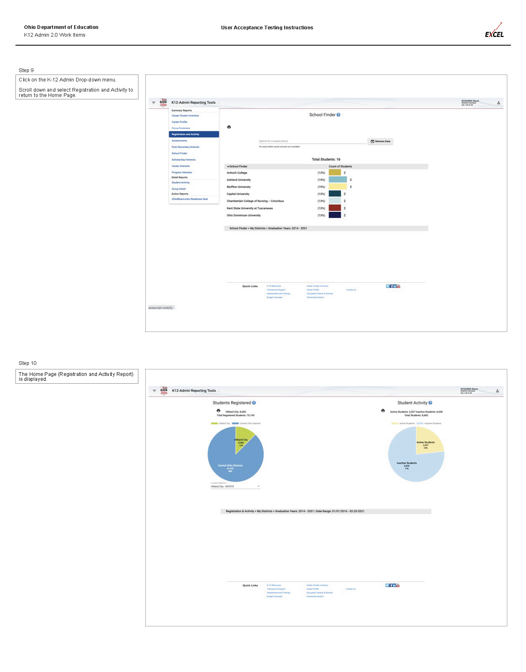Image resolution: width=526 pixels, height=672 pixels.
Task: Click the Antioch College gold bar
Action: (335, 173)
